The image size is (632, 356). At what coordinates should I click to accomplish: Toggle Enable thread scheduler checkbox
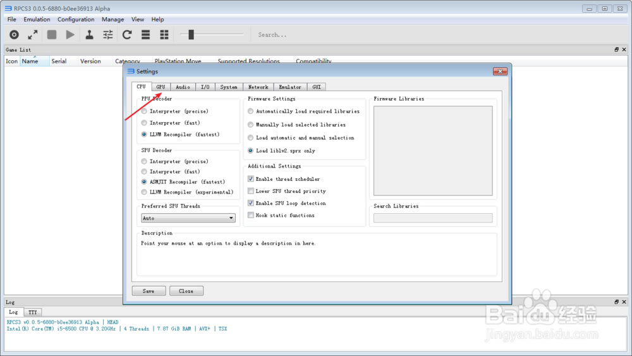[251, 178]
